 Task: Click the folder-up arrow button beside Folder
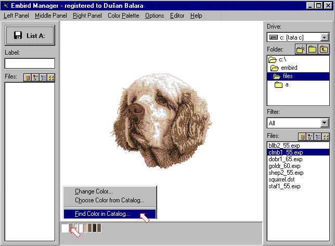(x=324, y=49)
